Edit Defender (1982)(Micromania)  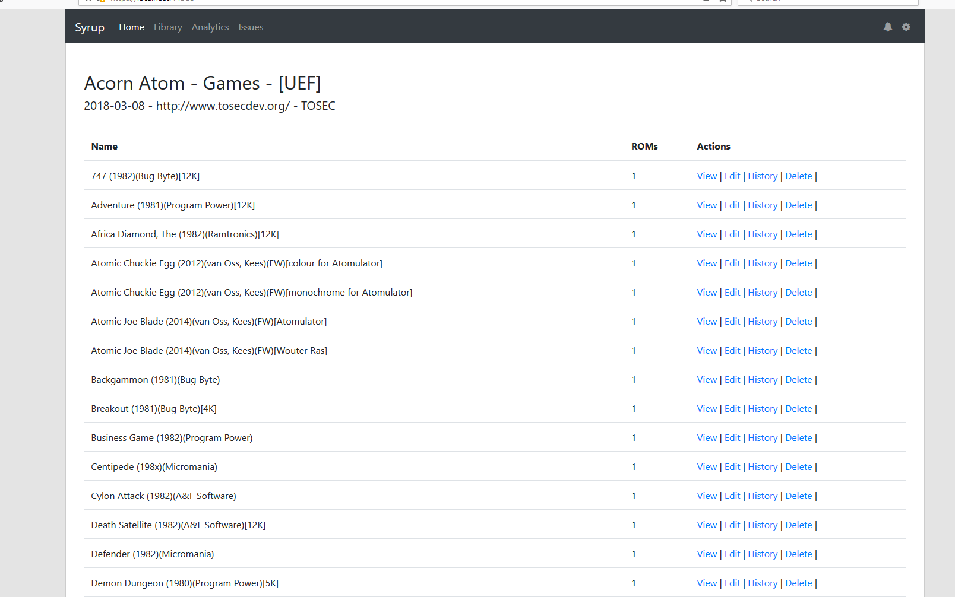732,554
